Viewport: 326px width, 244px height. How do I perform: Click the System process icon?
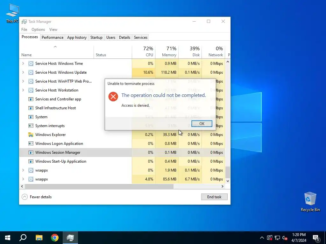pos(31,117)
